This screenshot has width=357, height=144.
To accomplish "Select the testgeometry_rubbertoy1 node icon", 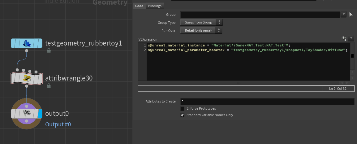I will (26, 43).
